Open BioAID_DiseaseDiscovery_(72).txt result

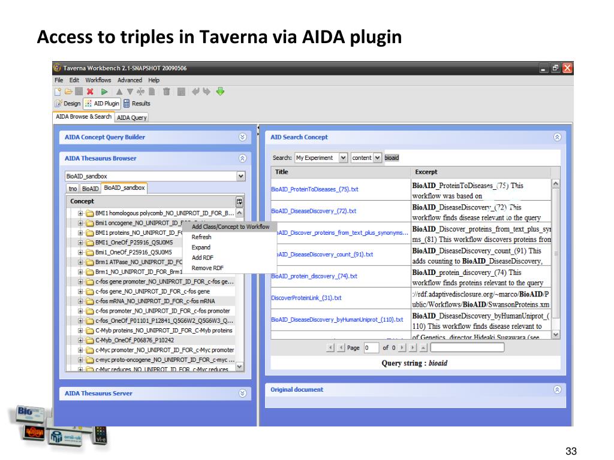click(x=314, y=211)
